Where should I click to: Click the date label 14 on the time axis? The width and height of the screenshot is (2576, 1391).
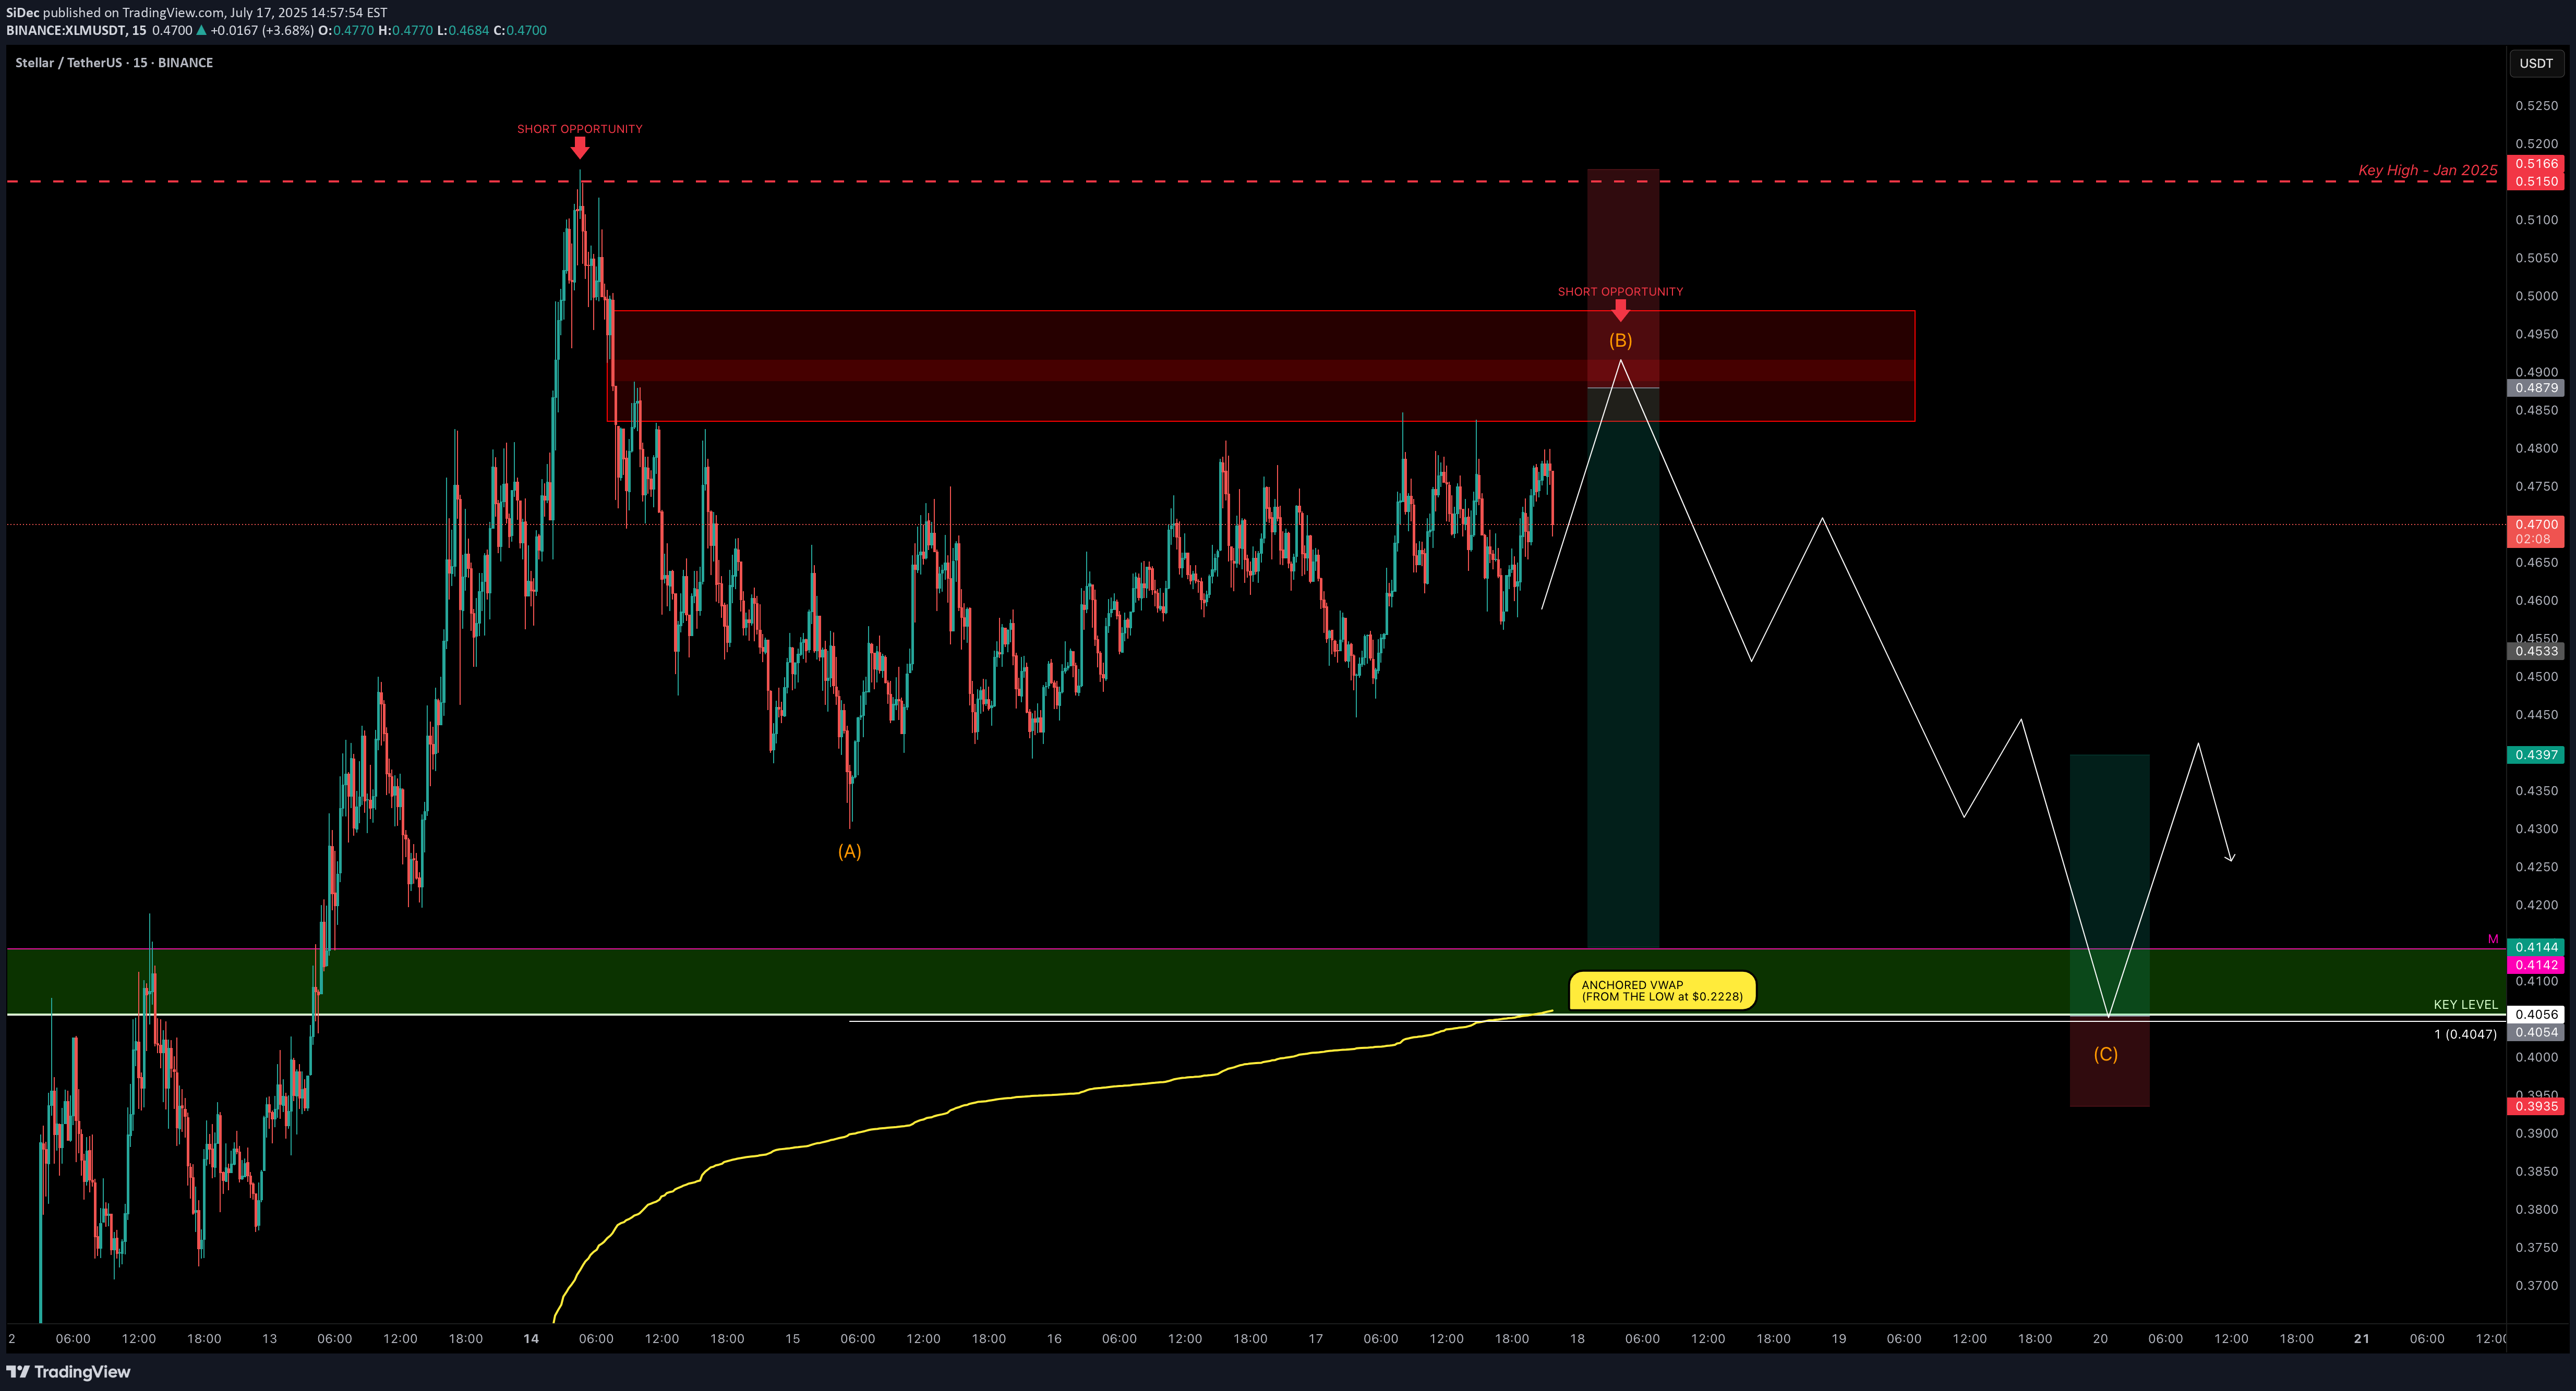(x=531, y=1339)
